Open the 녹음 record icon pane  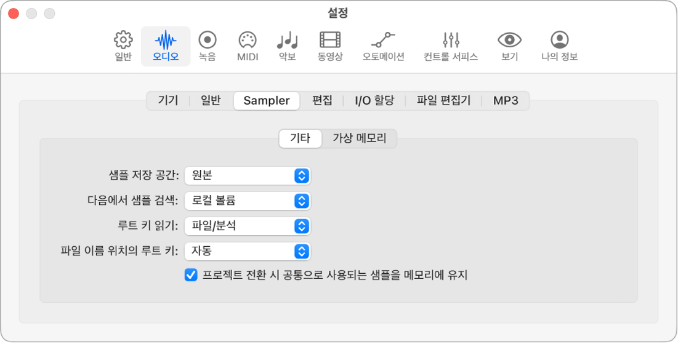pyautogui.click(x=208, y=41)
